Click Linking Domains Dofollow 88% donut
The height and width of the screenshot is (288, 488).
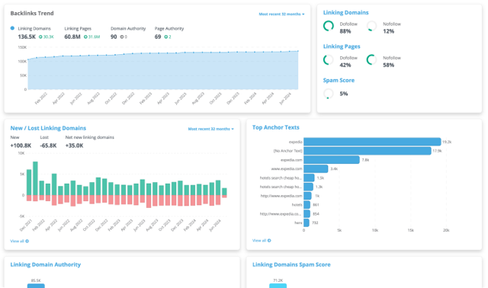pos(329,26)
